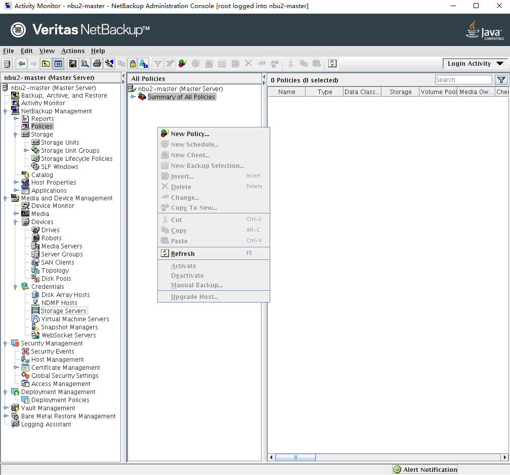The height and width of the screenshot is (475, 510).
Task: Click into the Search input field
Action: click(463, 80)
